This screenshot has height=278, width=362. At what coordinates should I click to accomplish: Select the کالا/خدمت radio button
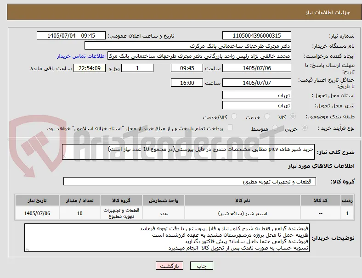click(x=234, y=117)
